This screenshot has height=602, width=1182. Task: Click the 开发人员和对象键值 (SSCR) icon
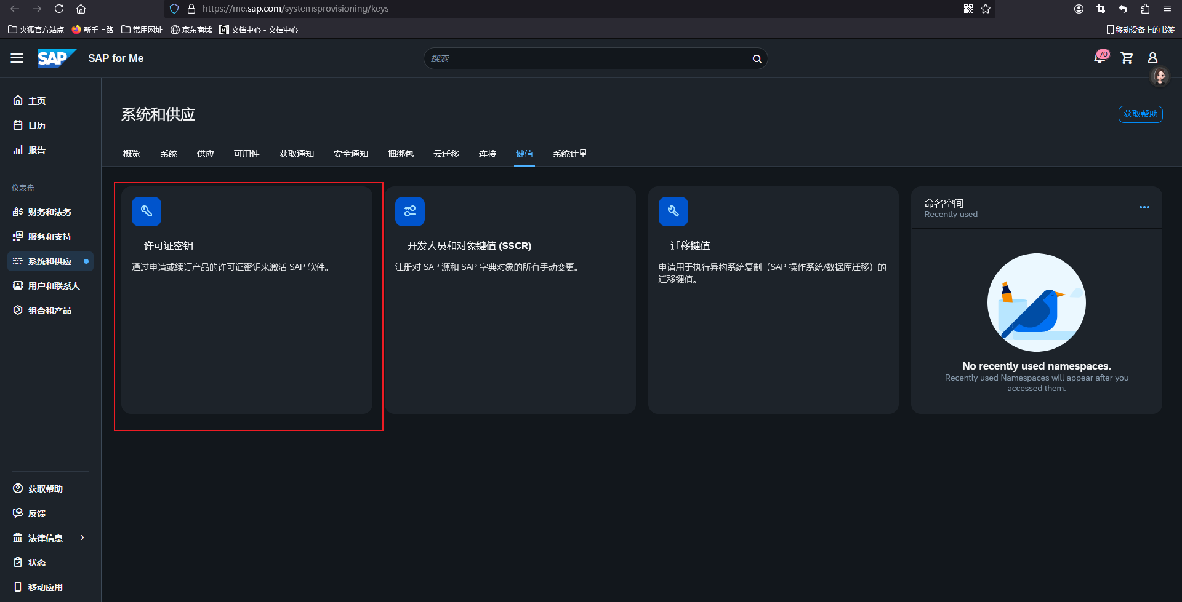(x=410, y=212)
